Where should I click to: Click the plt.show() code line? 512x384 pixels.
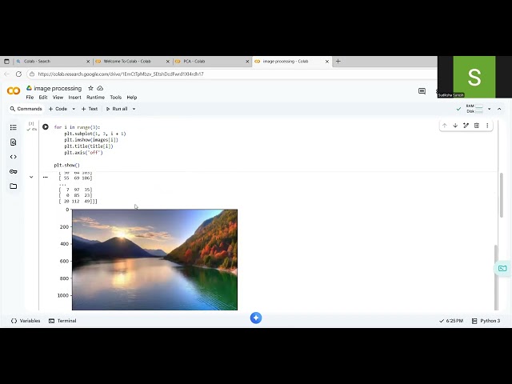click(x=67, y=166)
